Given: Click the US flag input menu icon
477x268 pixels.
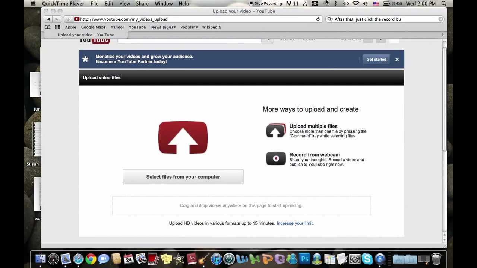Looking at the screenshot, I should point(376,4).
